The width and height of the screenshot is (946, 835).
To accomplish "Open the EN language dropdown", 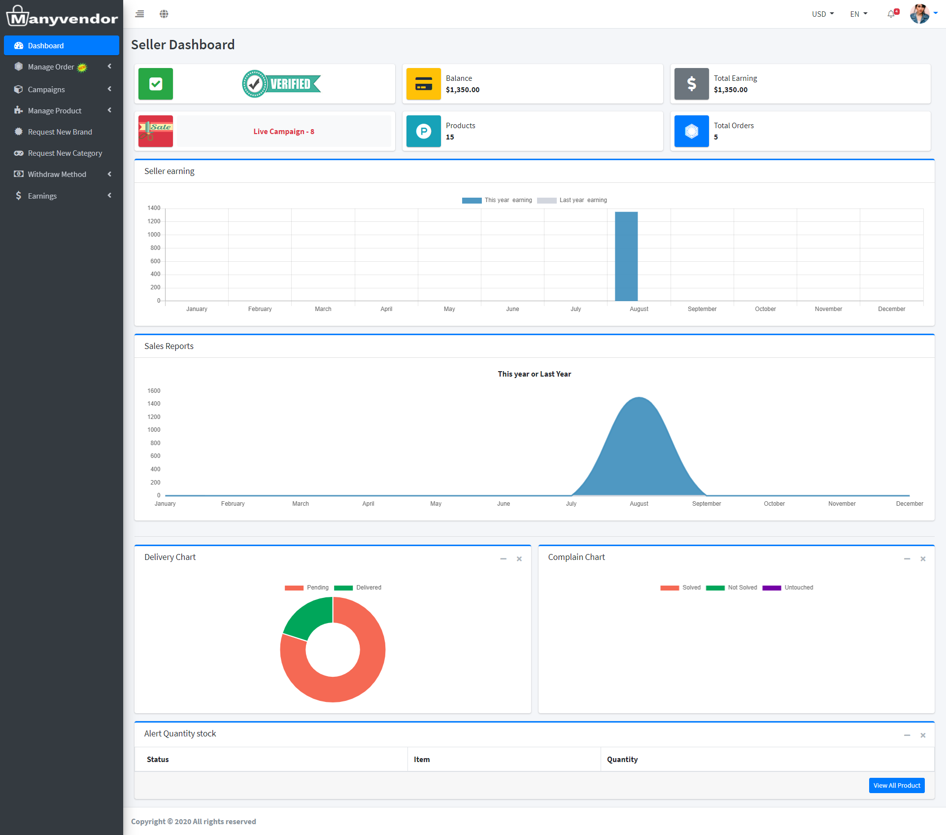I will (x=859, y=14).
